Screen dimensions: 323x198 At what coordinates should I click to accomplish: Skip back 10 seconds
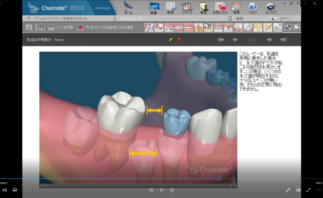coord(151,190)
